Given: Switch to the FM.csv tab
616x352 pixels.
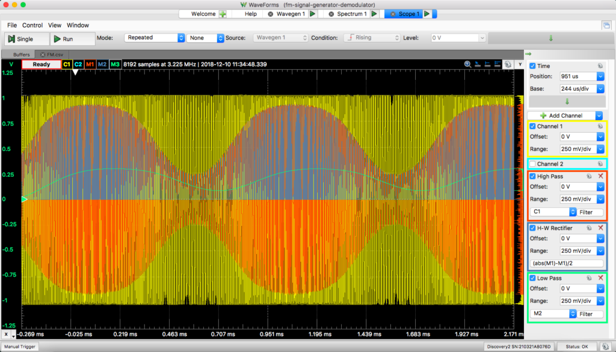Looking at the screenshot, I should click(54, 53).
